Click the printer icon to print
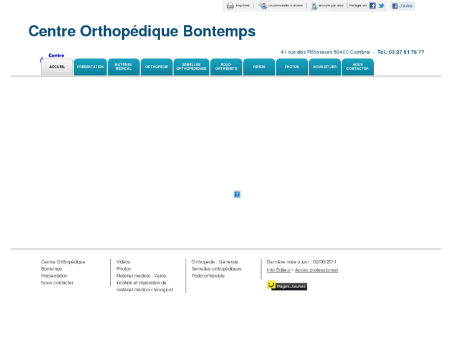Image resolution: width=453 pixels, height=340 pixels. click(x=230, y=6)
